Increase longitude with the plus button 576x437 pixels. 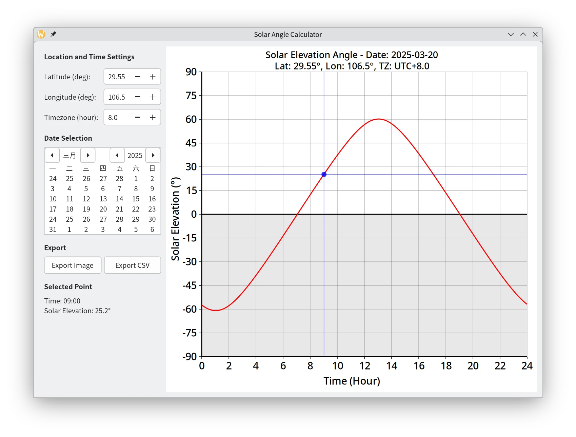click(x=153, y=97)
